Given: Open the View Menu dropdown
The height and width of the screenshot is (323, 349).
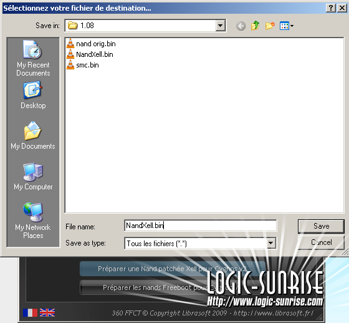Looking at the screenshot, I should point(287,26).
